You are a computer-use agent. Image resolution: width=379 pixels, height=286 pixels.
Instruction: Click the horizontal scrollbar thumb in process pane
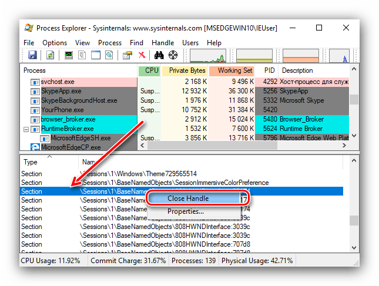[x=213, y=146]
